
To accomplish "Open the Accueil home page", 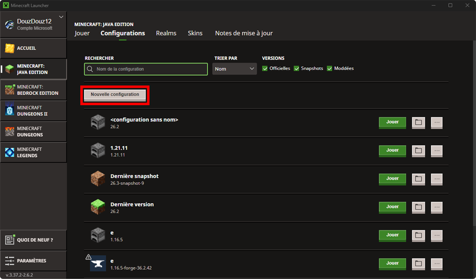I will point(33,48).
